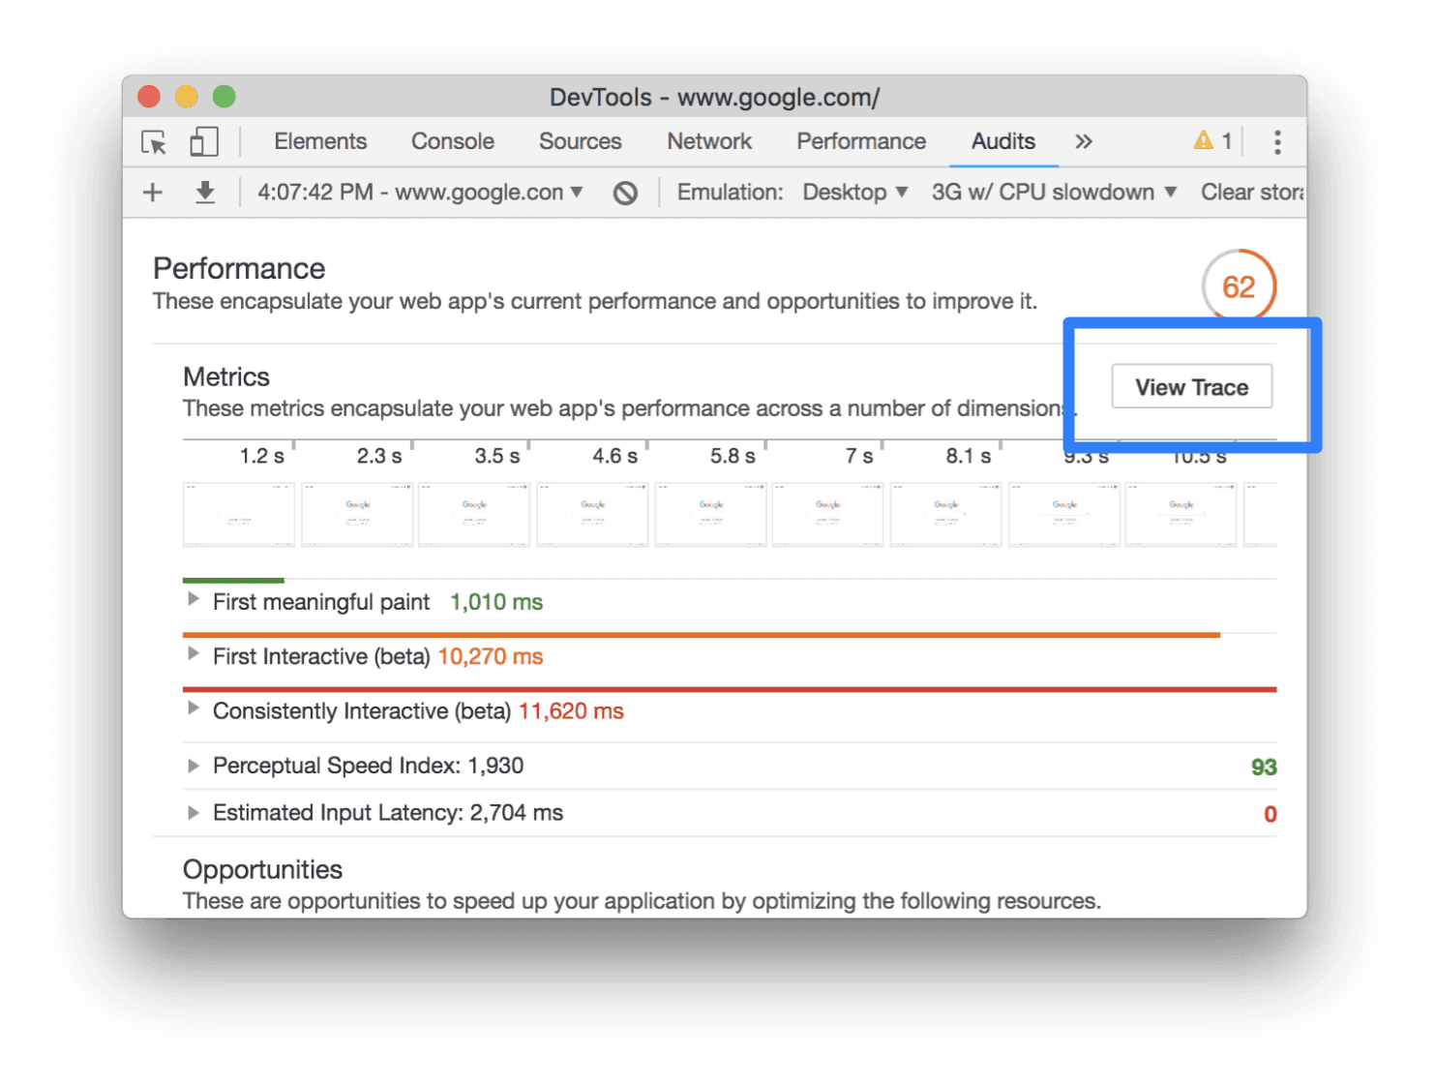Switch to the Performance tab

pyautogui.click(x=860, y=142)
